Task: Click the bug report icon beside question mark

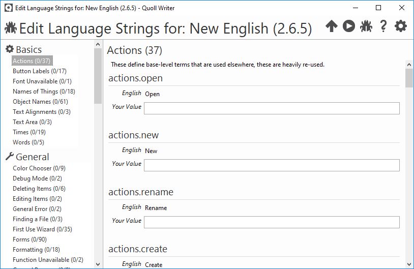Action: coord(366,26)
